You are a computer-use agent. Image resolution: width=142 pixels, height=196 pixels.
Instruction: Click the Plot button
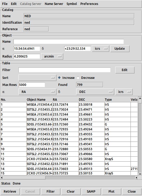pyautogui.click(x=111, y=191)
